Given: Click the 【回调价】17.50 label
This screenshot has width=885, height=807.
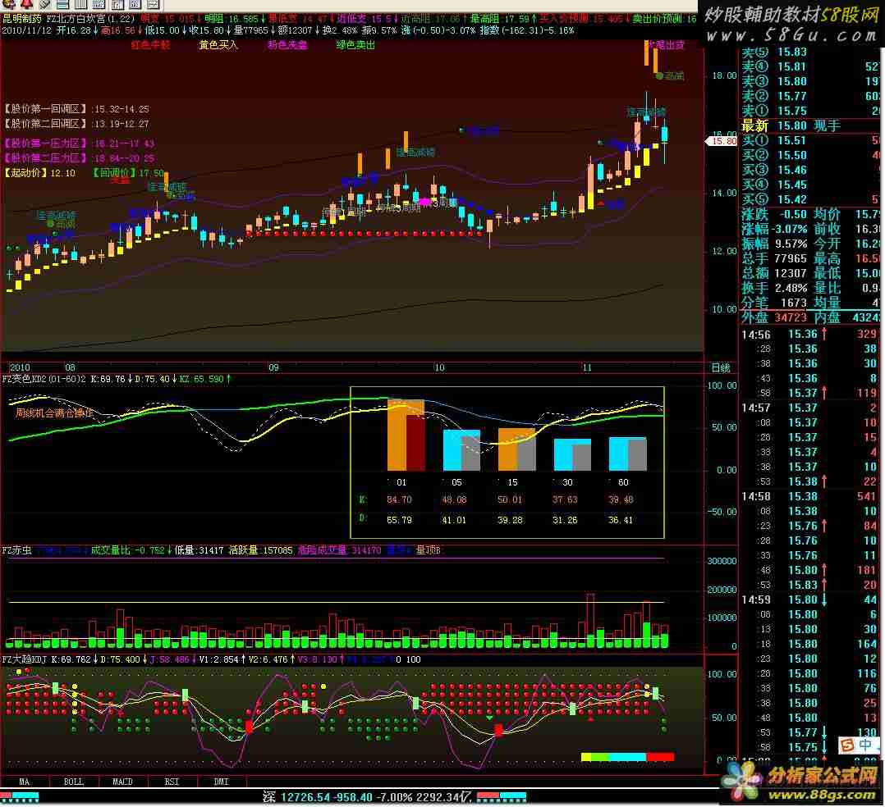Looking at the screenshot, I should coord(128,172).
